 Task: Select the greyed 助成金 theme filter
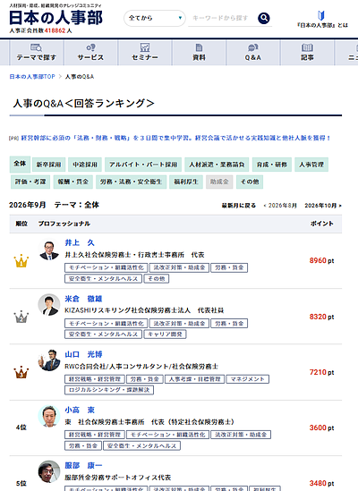(219, 182)
